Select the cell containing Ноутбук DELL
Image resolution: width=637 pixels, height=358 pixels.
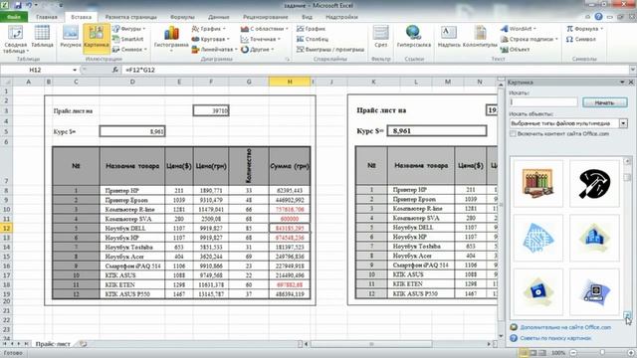[132, 228]
